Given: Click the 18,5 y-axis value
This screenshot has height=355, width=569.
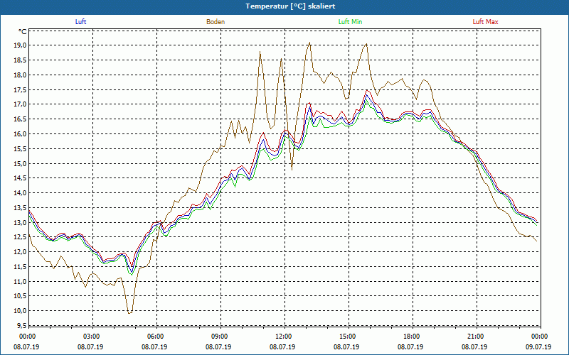Looking at the screenshot, I should tap(20, 60).
